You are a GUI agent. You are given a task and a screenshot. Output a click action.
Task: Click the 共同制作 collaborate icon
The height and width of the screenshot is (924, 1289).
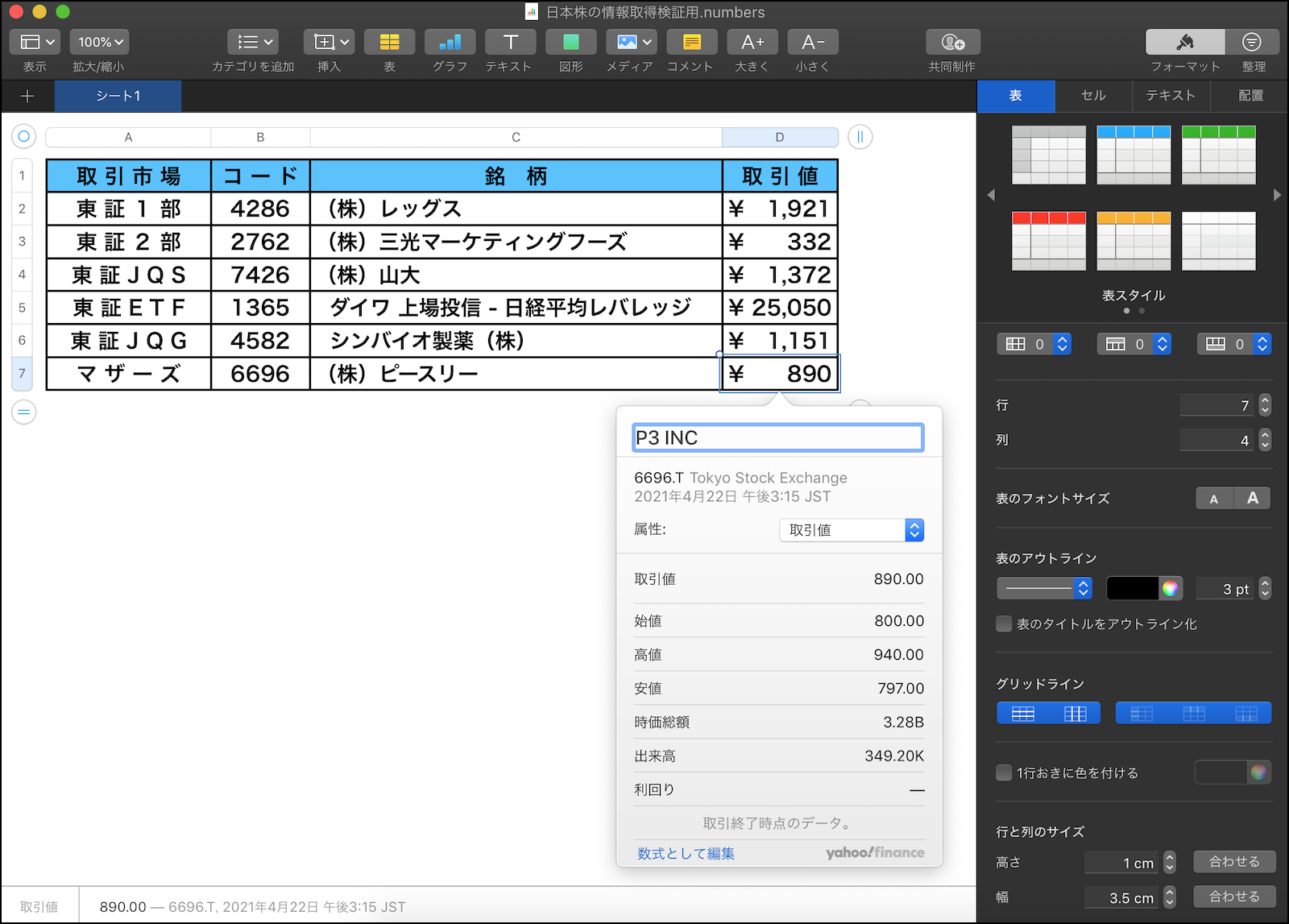click(x=952, y=42)
